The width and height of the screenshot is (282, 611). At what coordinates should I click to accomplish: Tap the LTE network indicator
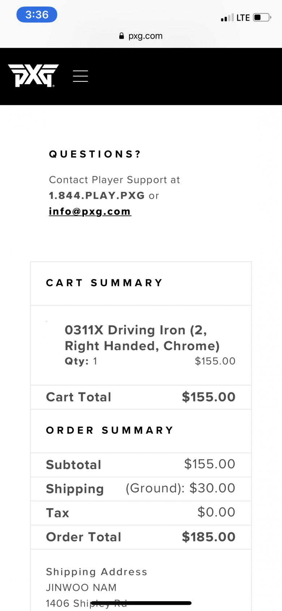(x=243, y=18)
